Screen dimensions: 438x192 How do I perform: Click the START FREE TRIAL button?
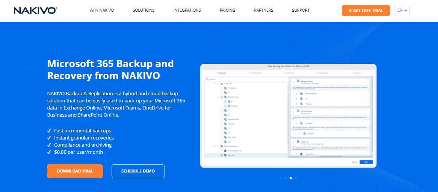click(366, 10)
